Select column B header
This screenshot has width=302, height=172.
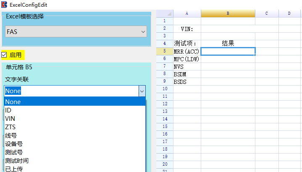[x=228, y=13]
